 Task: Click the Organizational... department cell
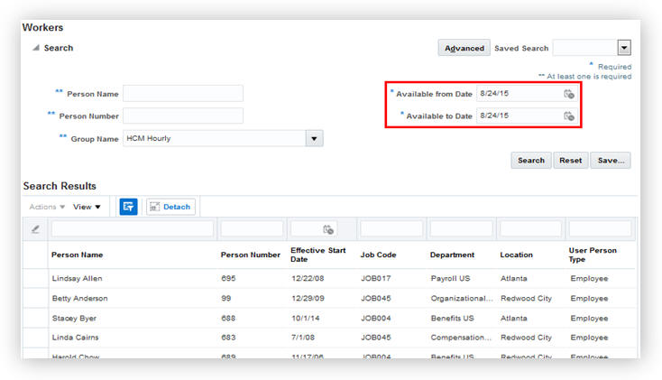click(462, 299)
